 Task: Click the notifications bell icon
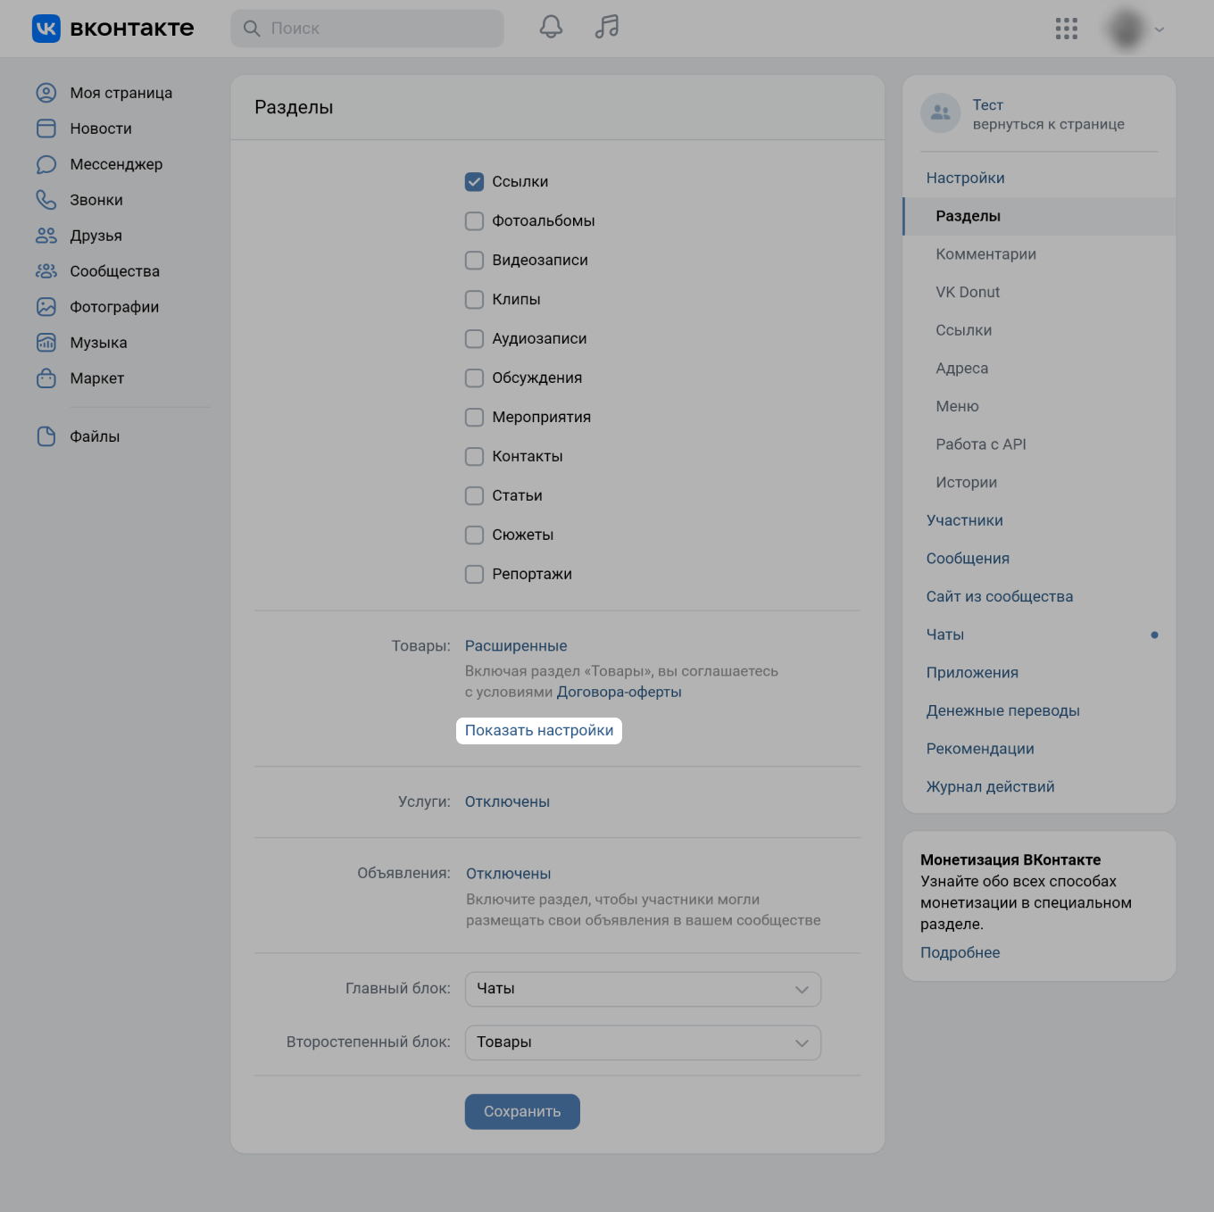point(551,28)
